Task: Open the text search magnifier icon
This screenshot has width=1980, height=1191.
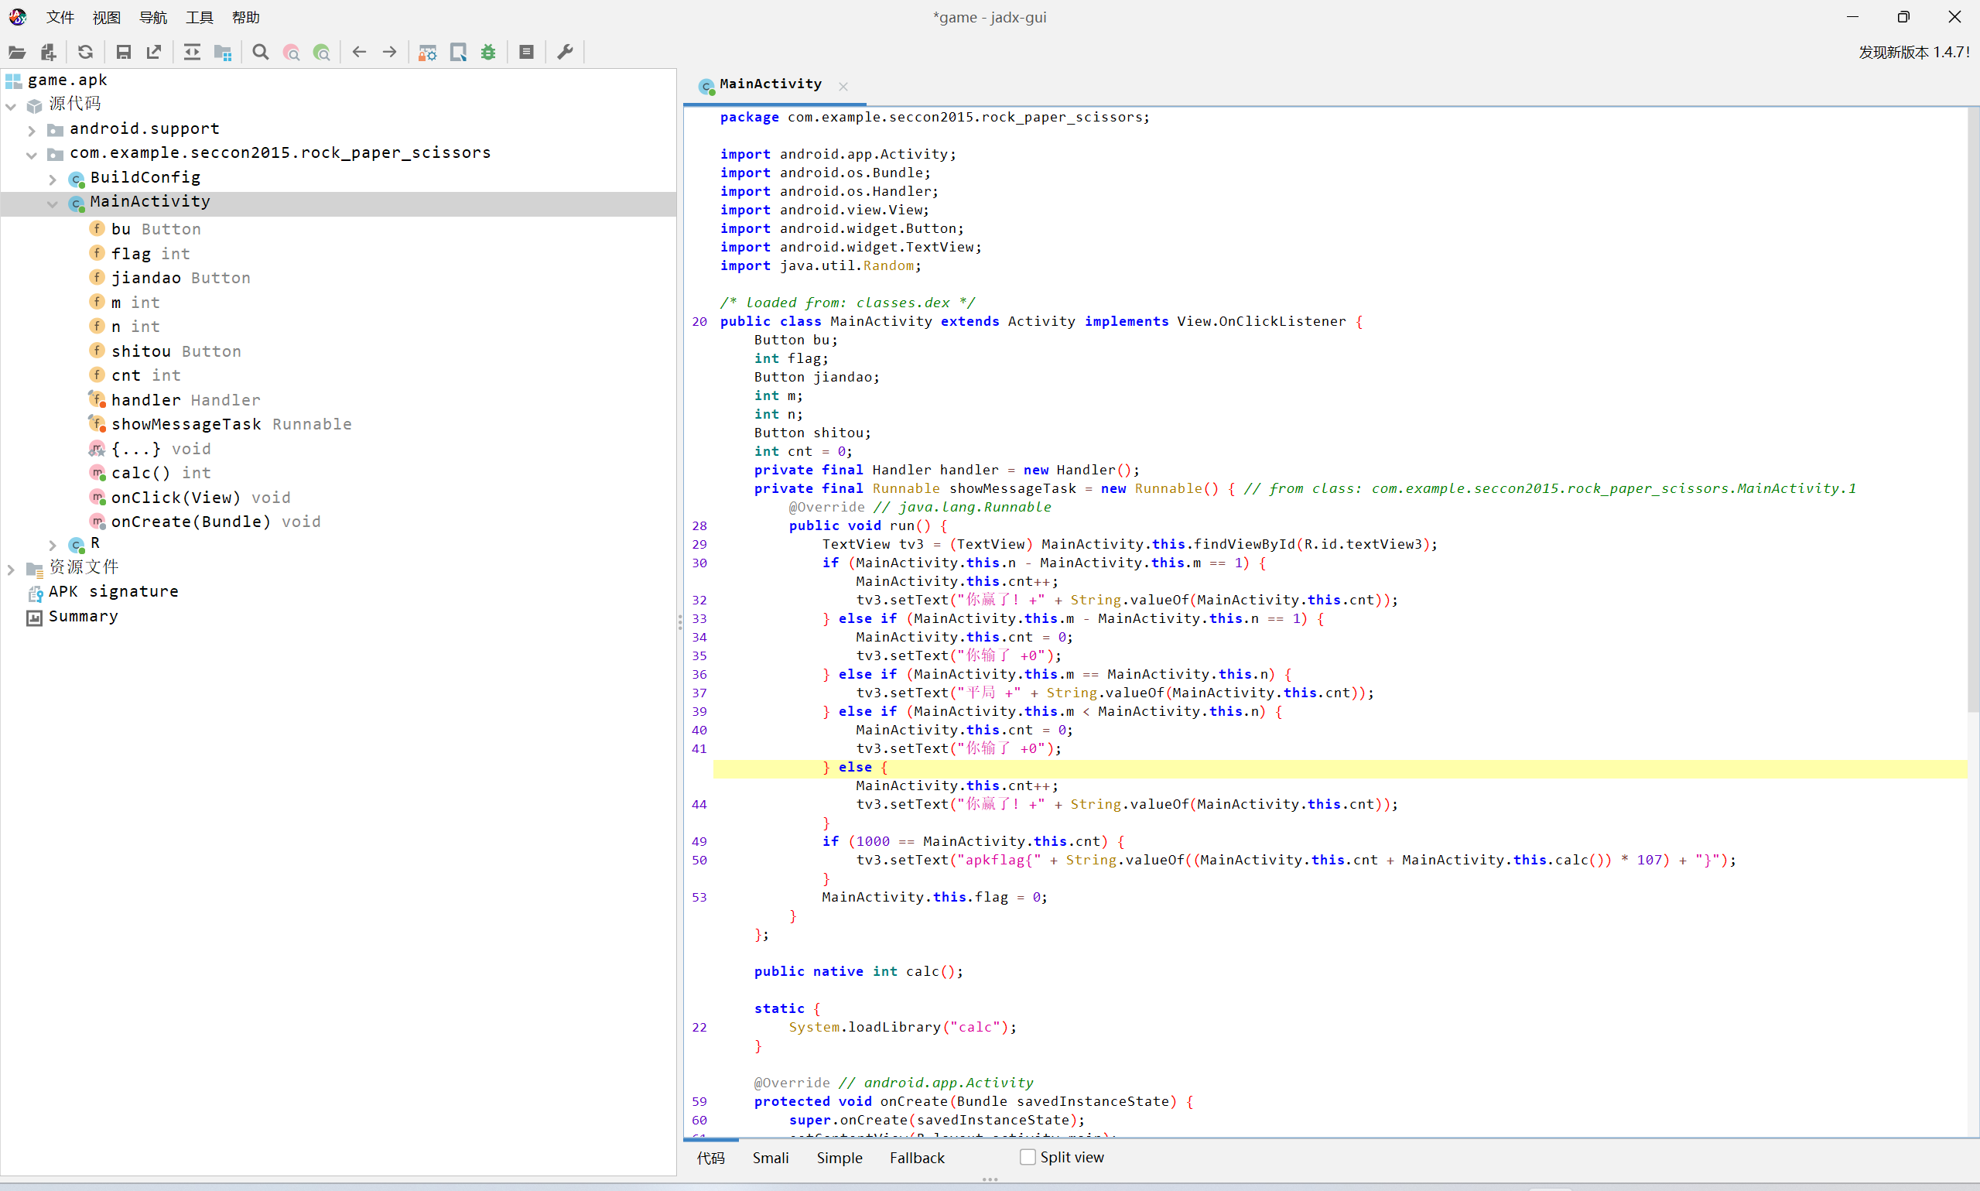Action: click(260, 52)
